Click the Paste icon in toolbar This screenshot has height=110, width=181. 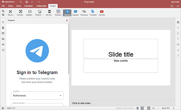tap(3, 15)
